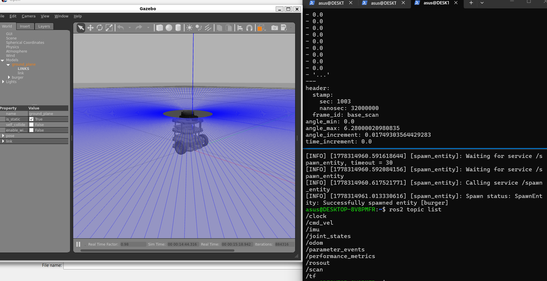Click the Sim Time value field

coord(182,244)
